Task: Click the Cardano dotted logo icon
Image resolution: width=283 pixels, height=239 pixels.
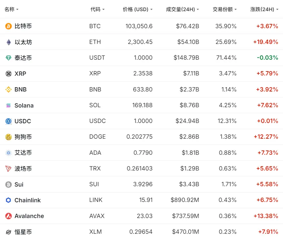Action: coord(9,153)
